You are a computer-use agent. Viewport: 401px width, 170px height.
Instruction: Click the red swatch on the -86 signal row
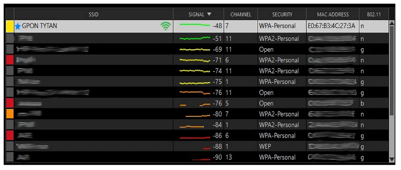click(x=10, y=136)
